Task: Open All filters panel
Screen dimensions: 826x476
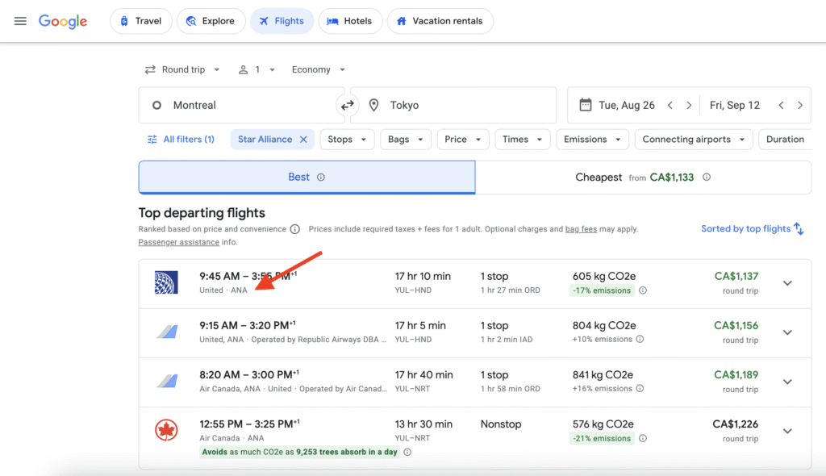Action: (181, 140)
